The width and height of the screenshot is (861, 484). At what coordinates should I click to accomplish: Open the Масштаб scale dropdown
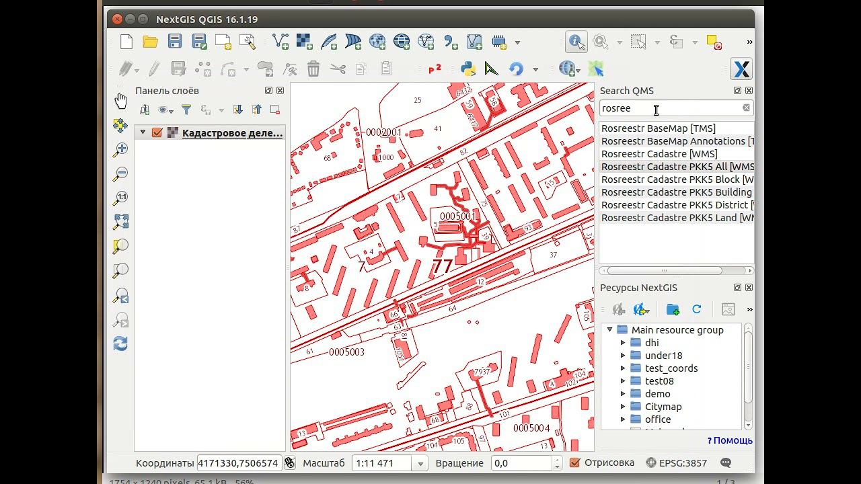point(421,463)
